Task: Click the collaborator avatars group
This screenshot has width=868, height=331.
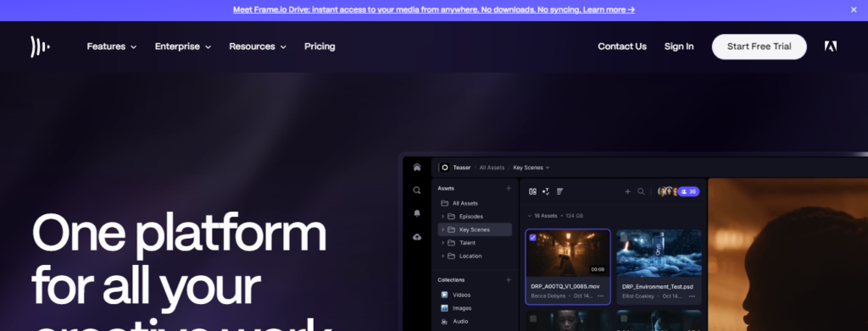Action: tap(667, 192)
